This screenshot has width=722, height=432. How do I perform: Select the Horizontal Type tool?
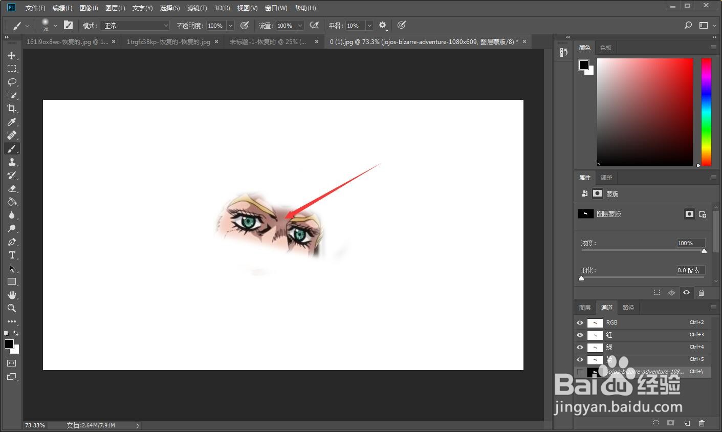pyautogui.click(x=12, y=255)
